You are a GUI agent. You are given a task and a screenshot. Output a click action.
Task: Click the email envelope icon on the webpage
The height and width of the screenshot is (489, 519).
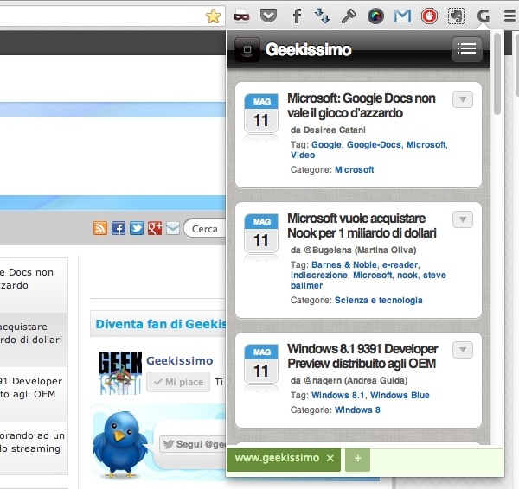pyautogui.click(x=173, y=228)
